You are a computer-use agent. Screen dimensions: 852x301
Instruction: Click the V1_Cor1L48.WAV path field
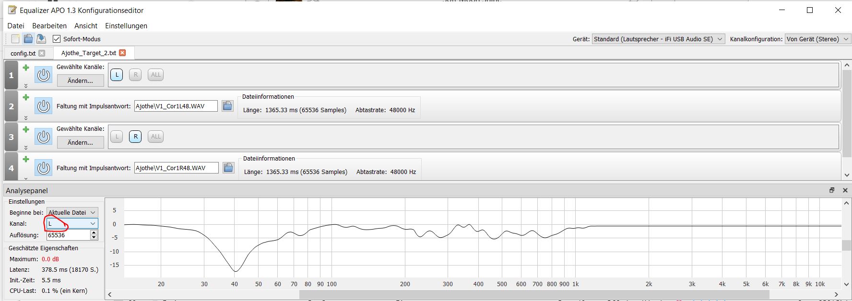coord(176,106)
